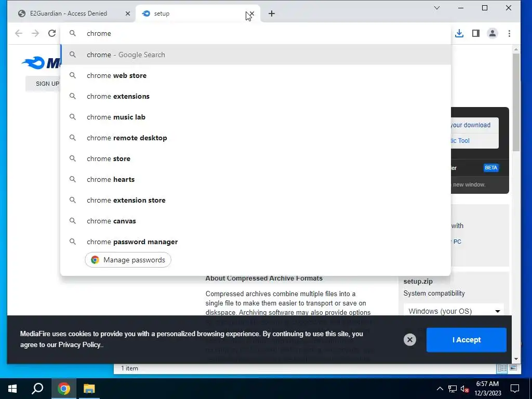This screenshot has width=532, height=399.
Task: Click the muted volume tray icon
Action: [x=464, y=389]
